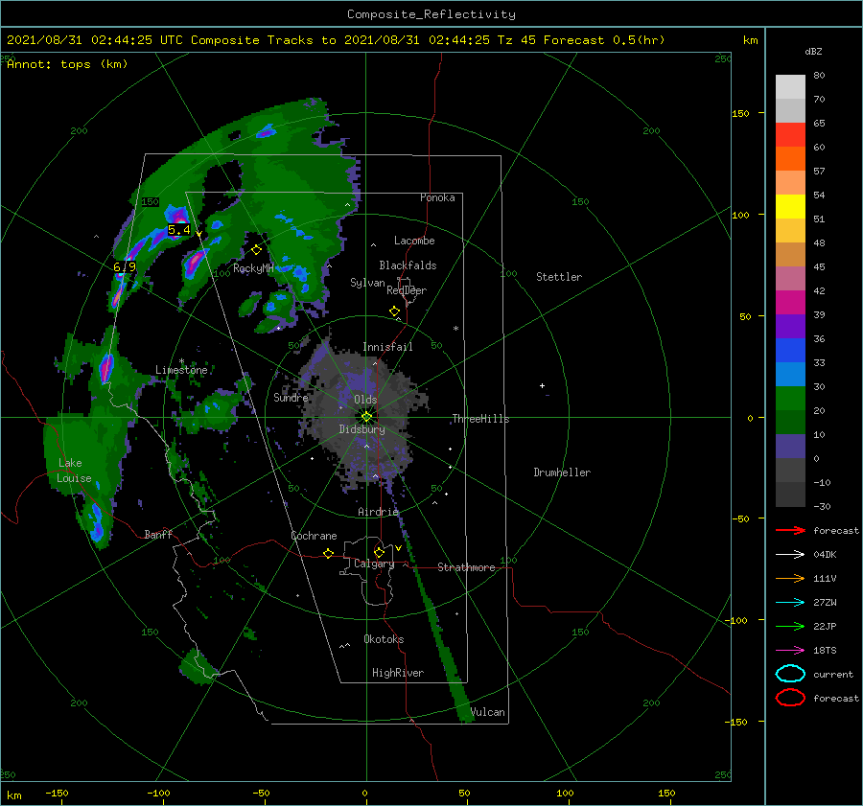Click the yellow diamond marker near RockyMH
The image size is (863, 806).
pos(256,250)
